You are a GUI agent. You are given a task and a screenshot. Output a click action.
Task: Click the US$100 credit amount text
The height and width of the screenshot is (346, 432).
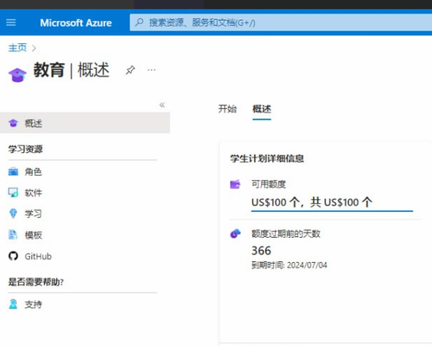pyautogui.click(x=312, y=202)
